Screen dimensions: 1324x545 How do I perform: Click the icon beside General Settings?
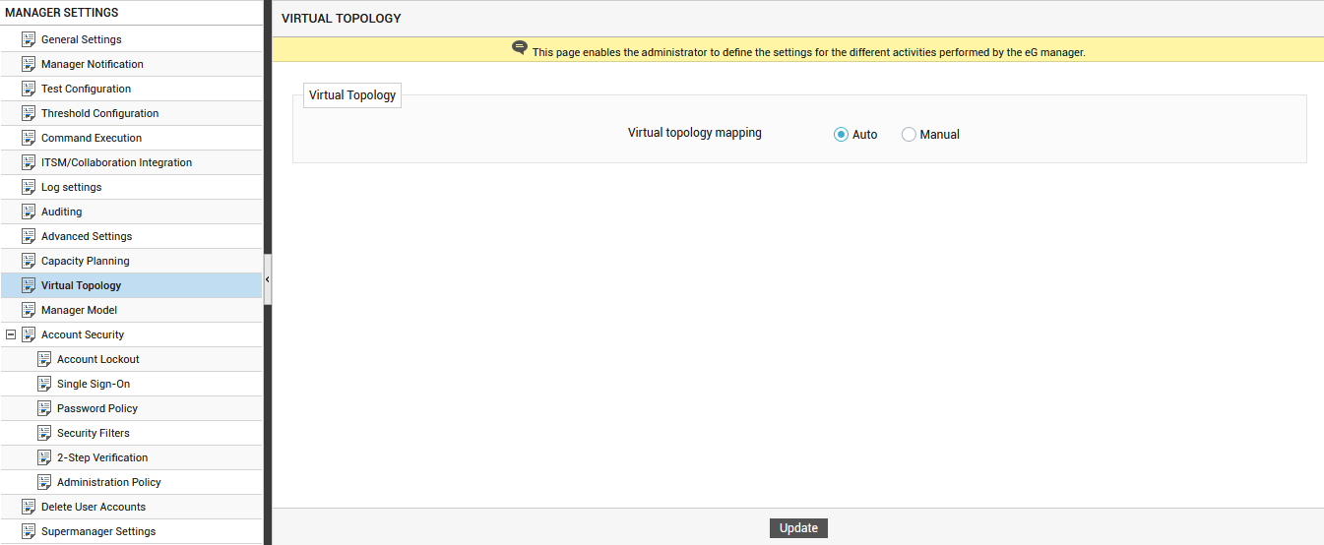29,39
